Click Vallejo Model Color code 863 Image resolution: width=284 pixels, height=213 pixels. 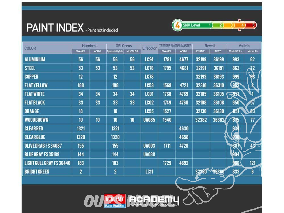[x=236, y=68]
